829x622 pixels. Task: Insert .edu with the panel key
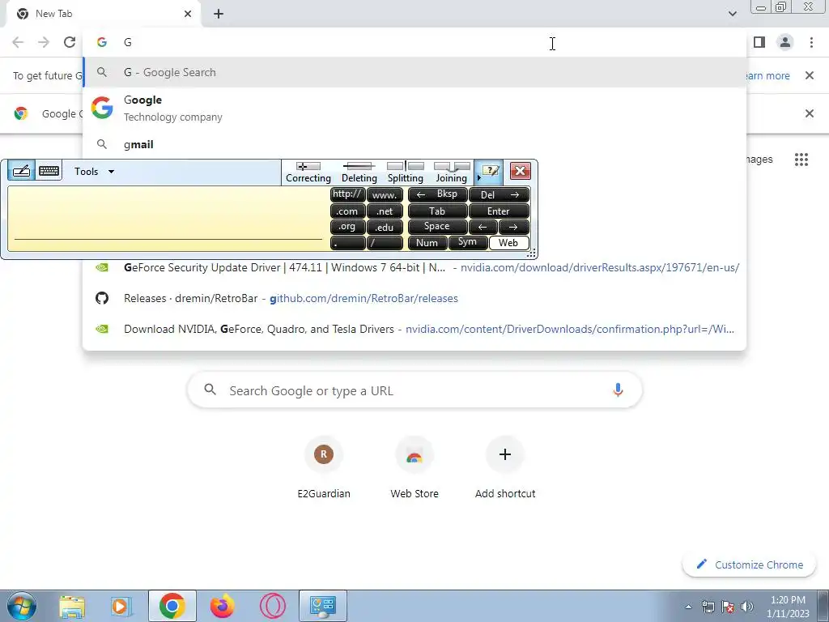tap(385, 227)
